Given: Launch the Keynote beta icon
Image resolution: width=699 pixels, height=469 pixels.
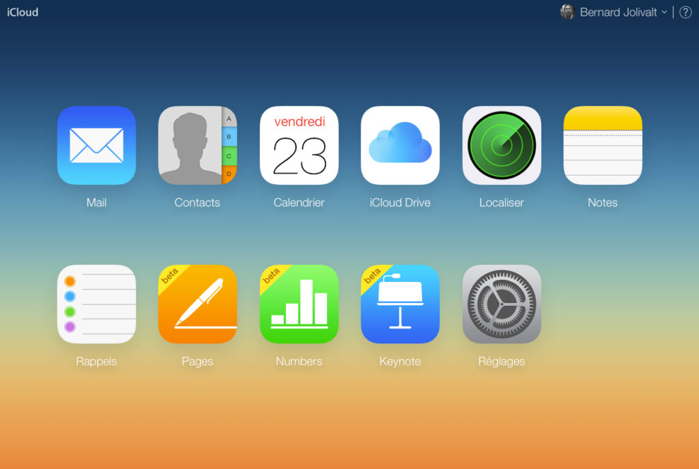Looking at the screenshot, I should coord(400,304).
